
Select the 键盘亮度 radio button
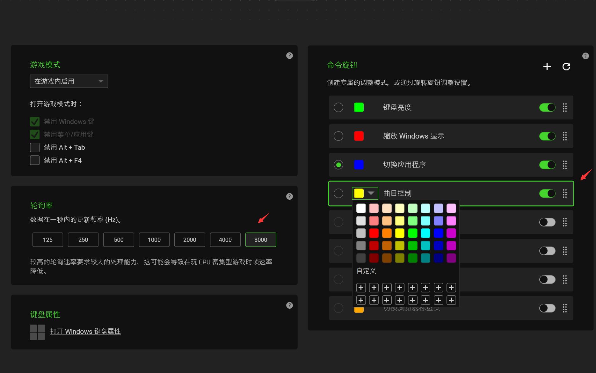[x=338, y=108]
